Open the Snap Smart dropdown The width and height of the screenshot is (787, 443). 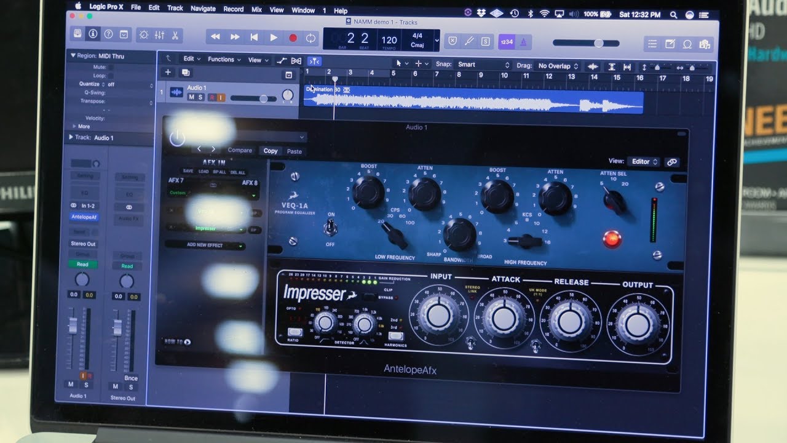(x=483, y=65)
